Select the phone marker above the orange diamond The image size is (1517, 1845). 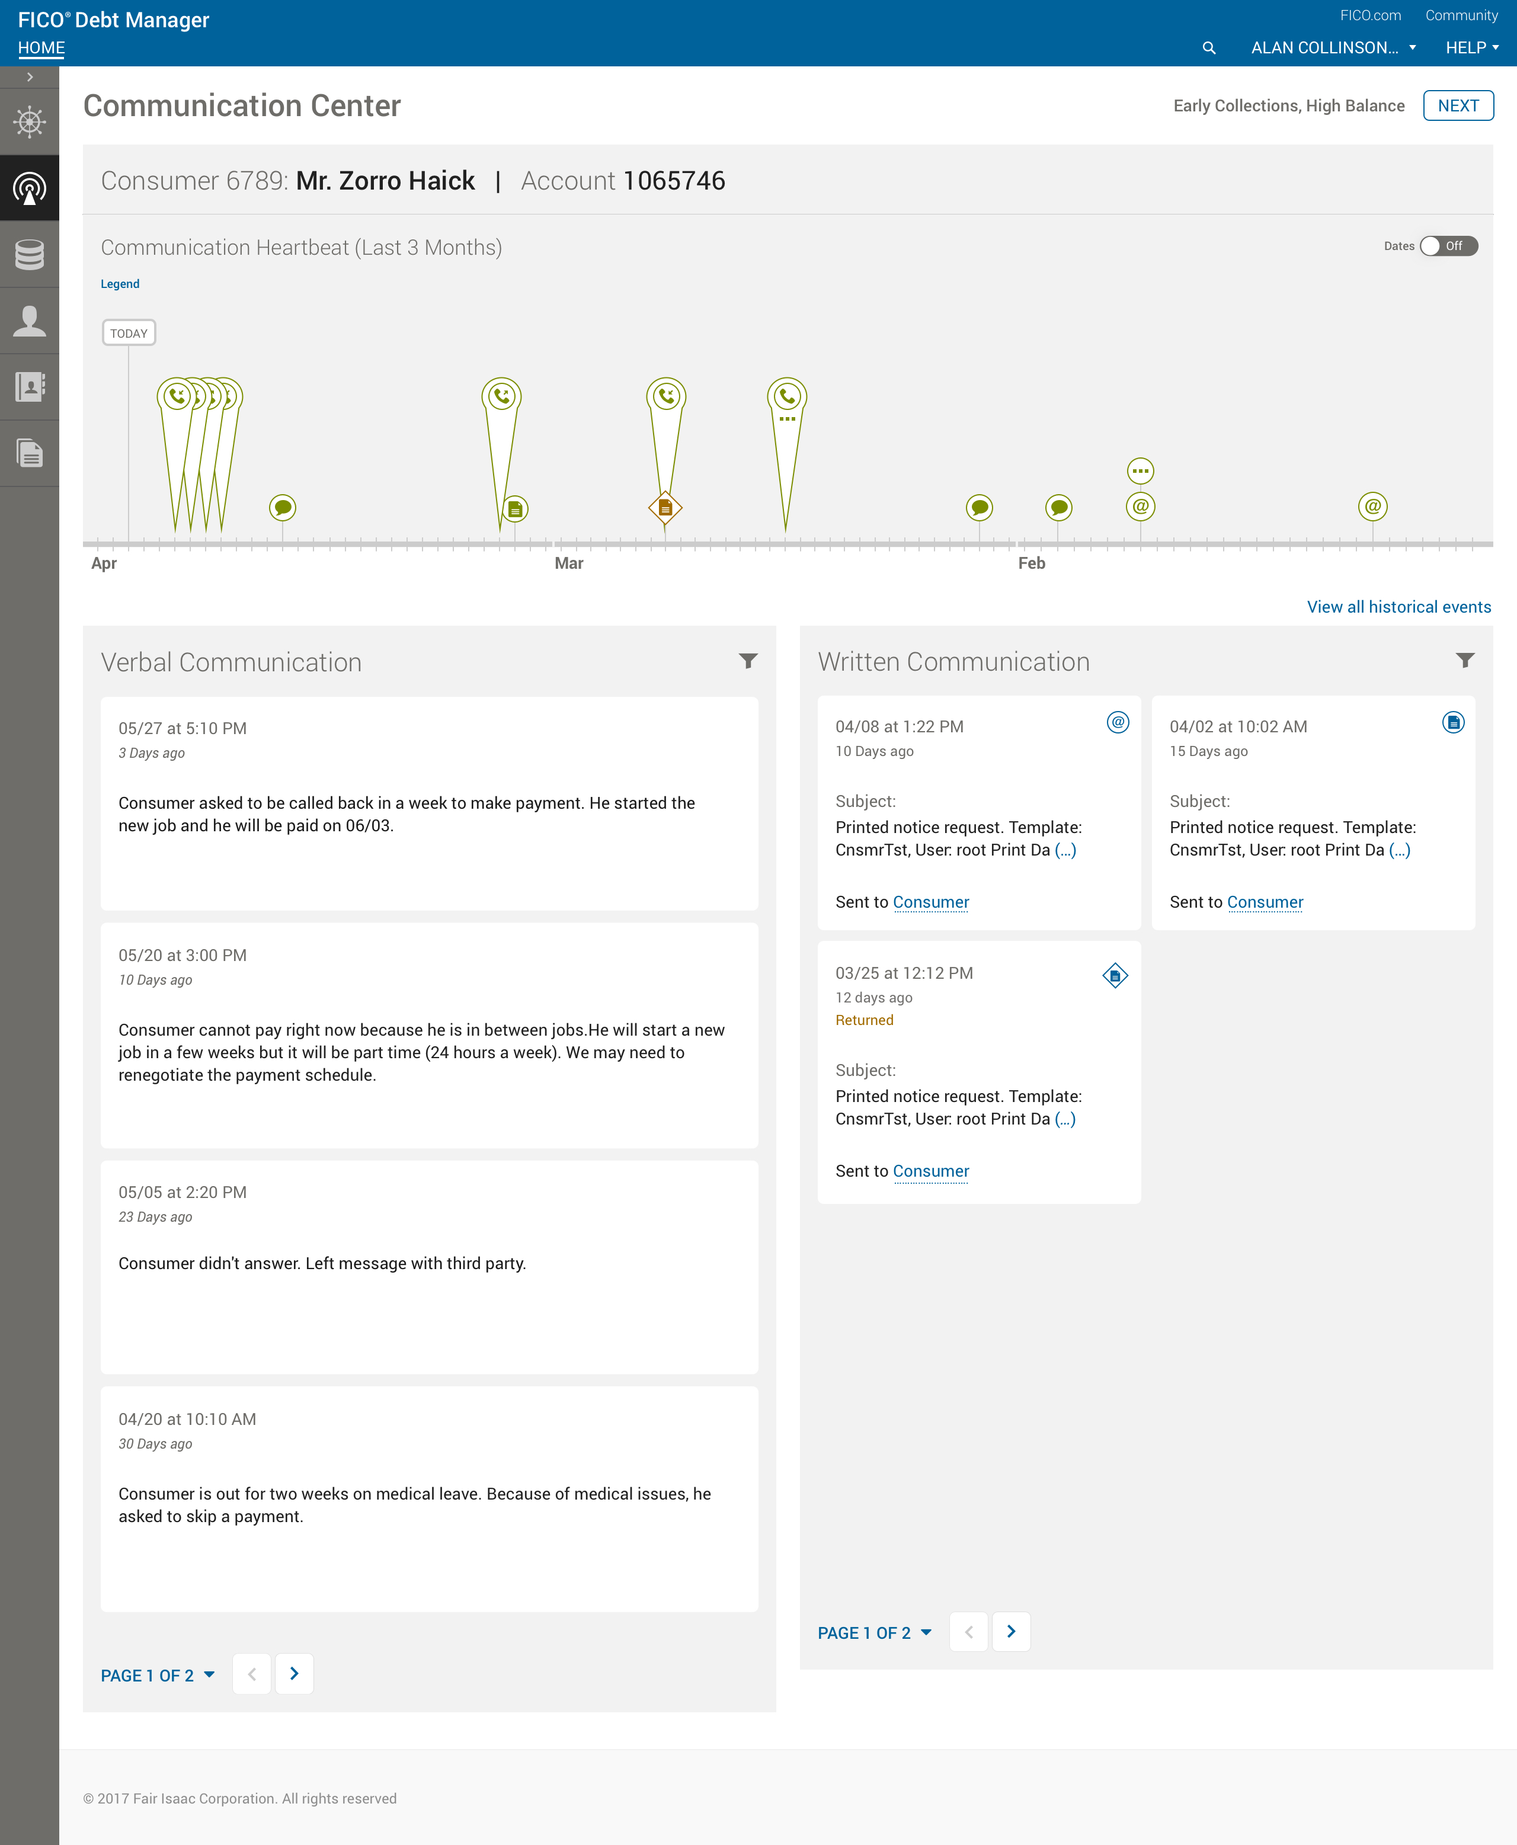point(666,396)
